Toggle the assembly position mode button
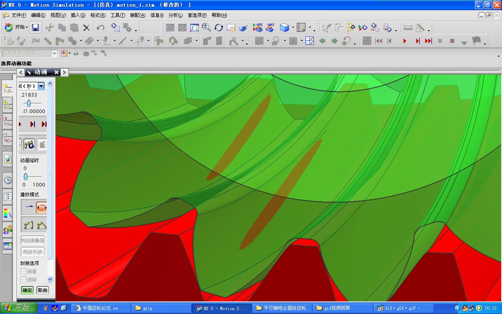This screenshot has width=502, height=314. 41,225
